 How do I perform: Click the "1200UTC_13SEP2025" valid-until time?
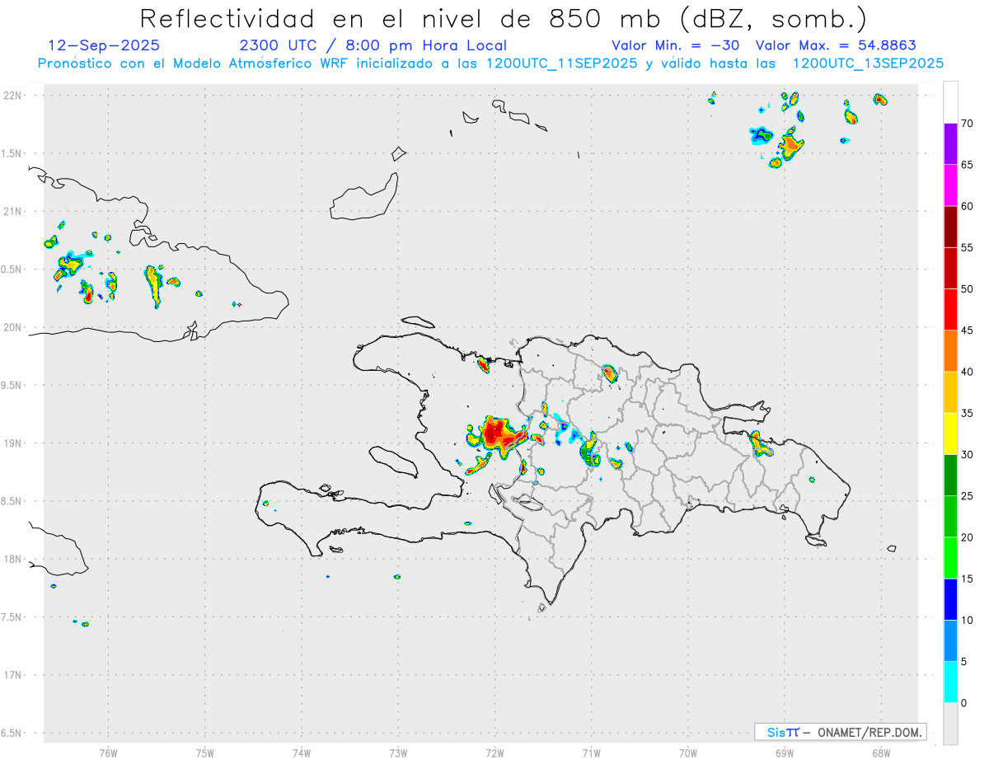click(868, 63)
